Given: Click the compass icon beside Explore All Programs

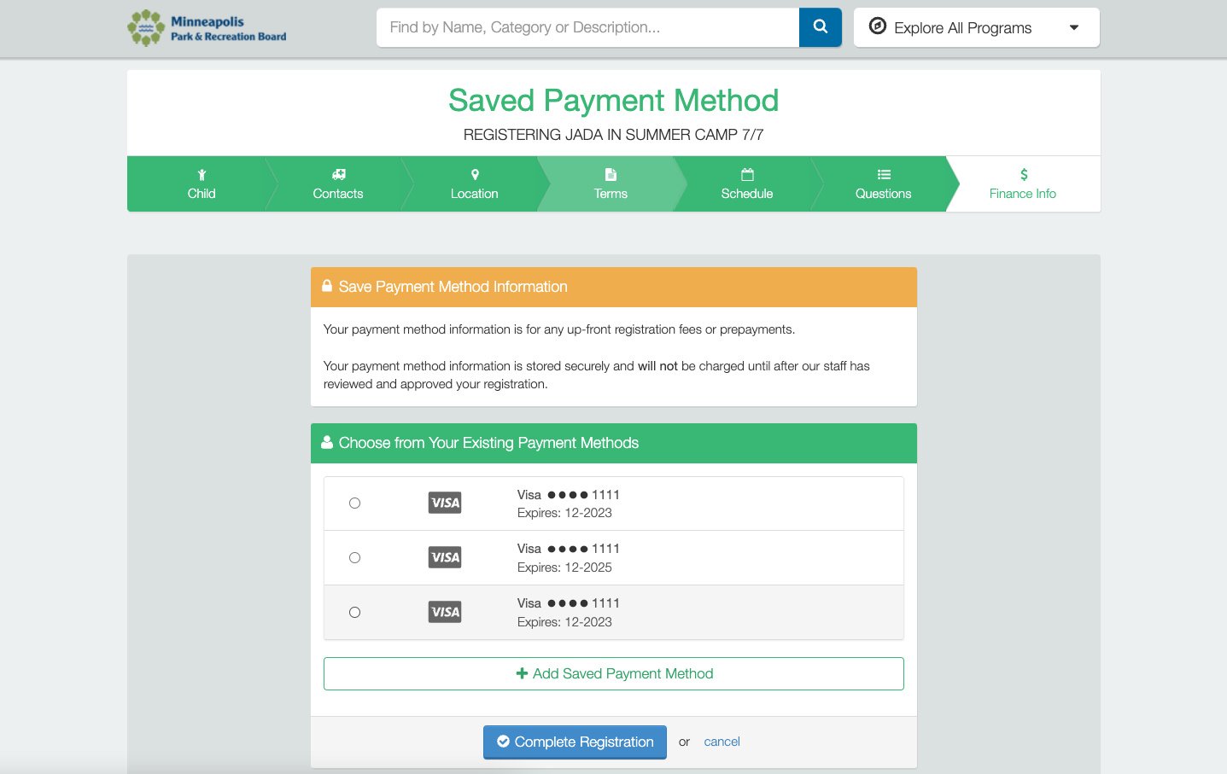Looking at the screenshot, I should click(x=877, y=26).
